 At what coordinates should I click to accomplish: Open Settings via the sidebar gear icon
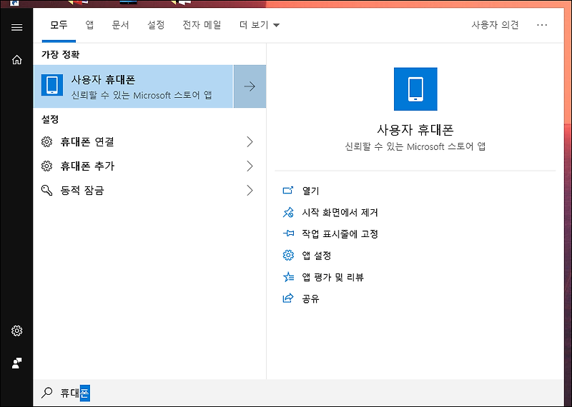[x=16, y=331]
